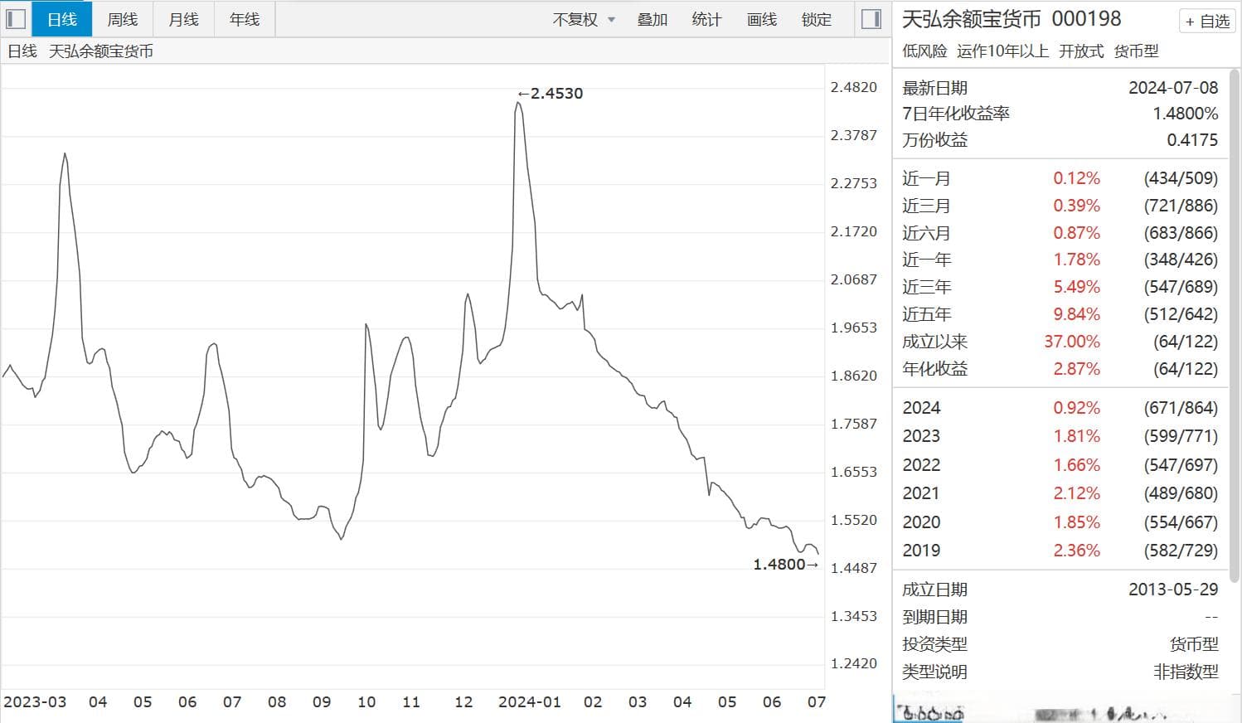Click the fund title 天弘余额宝货币 000198
The image size is (1242, 723).
[1012, 19]
